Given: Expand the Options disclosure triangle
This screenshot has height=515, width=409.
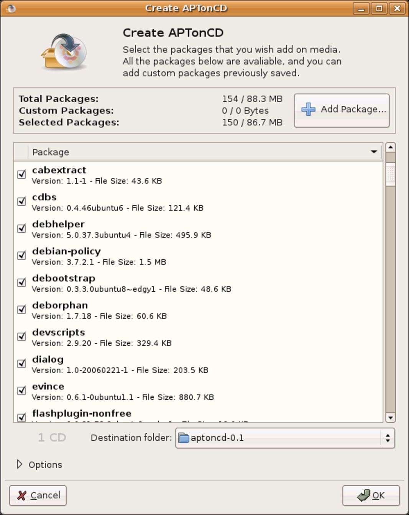Looking at the screenshot, I should pos(20,464).
